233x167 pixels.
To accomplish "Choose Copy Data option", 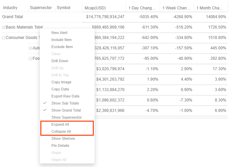I will tap(60, 89).
